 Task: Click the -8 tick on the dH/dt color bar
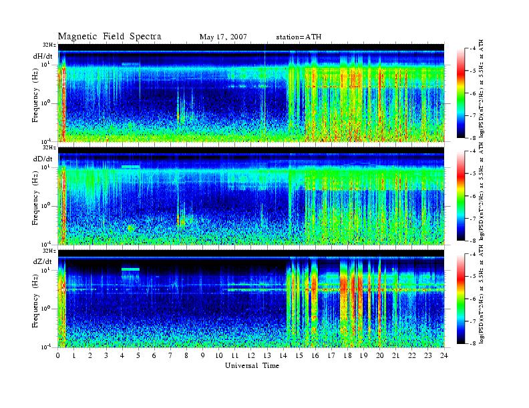(473, 138)
